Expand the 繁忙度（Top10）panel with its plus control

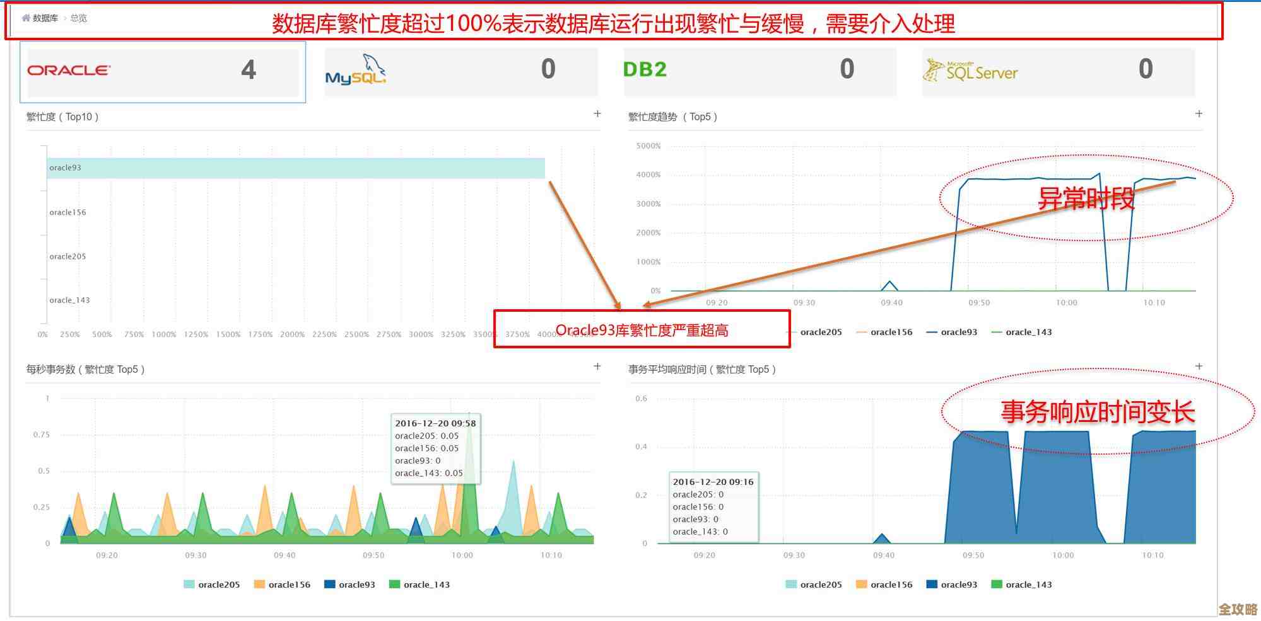click(x=597, y=113)
